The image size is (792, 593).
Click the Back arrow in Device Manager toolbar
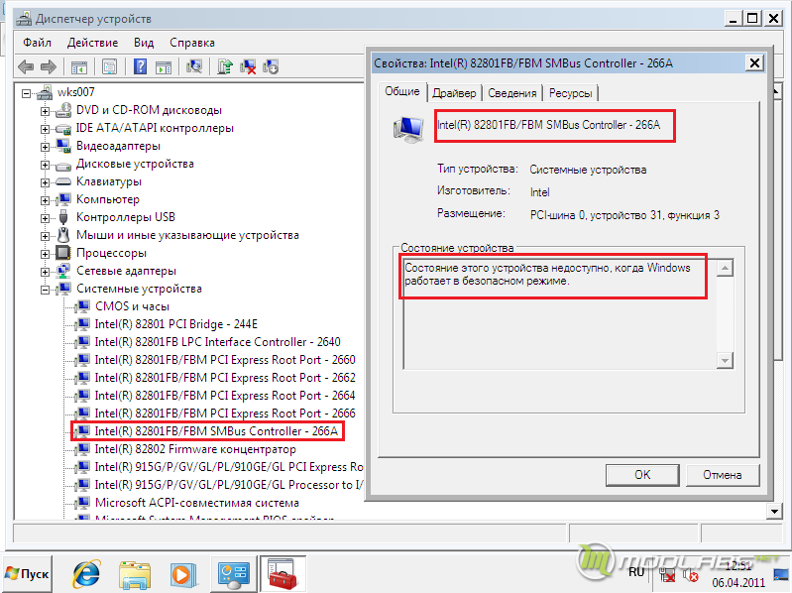(x=25, y=66)
